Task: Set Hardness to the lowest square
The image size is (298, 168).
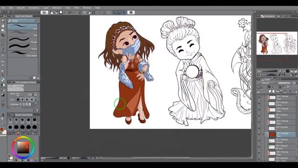Action: pyautogui.click(x=20, y=105)
